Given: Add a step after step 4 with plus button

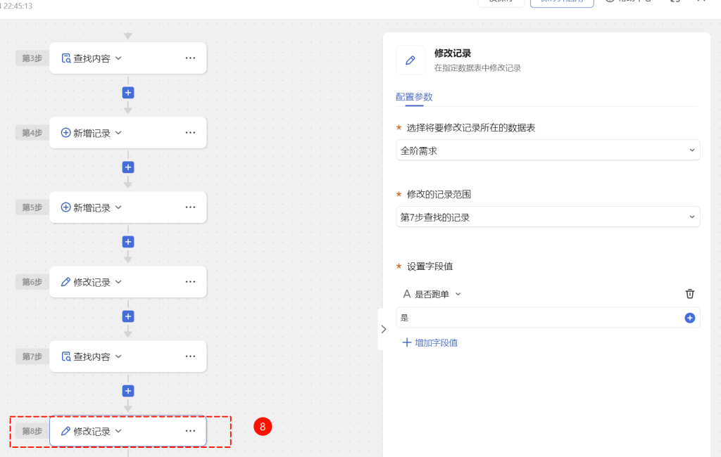Looking at the screenshot, I should (128, 167).
